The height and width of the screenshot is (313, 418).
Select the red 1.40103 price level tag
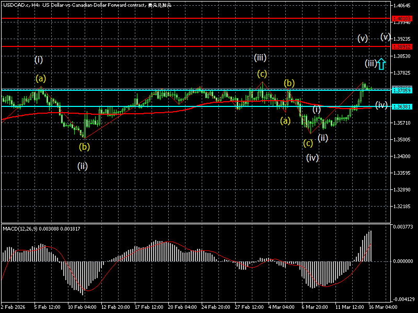click(x=402, y=18)
